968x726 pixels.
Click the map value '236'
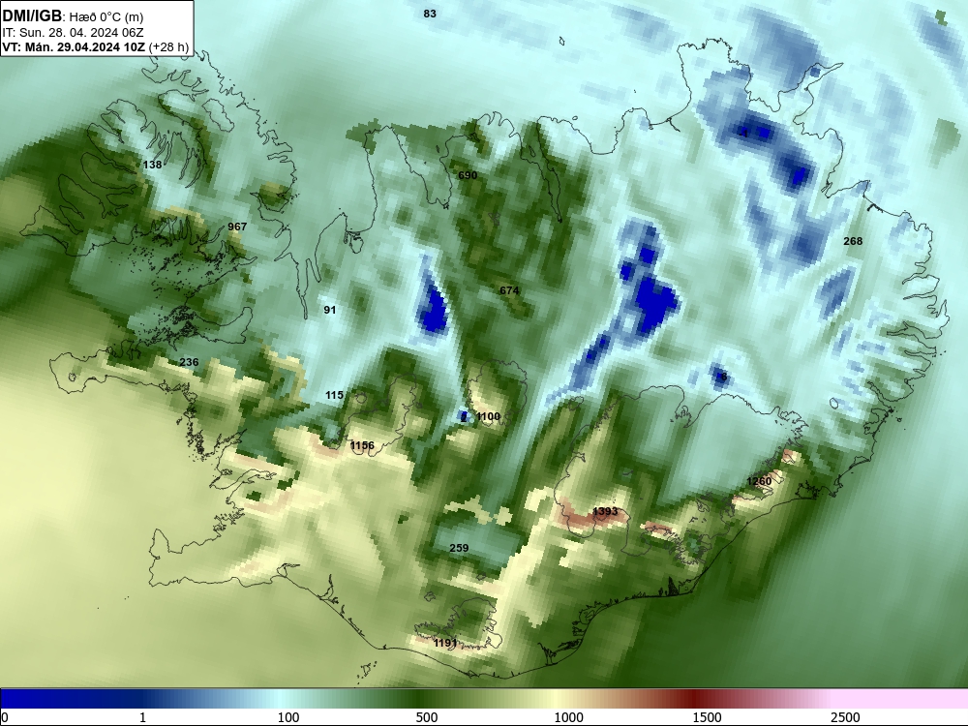coord(189,362)
